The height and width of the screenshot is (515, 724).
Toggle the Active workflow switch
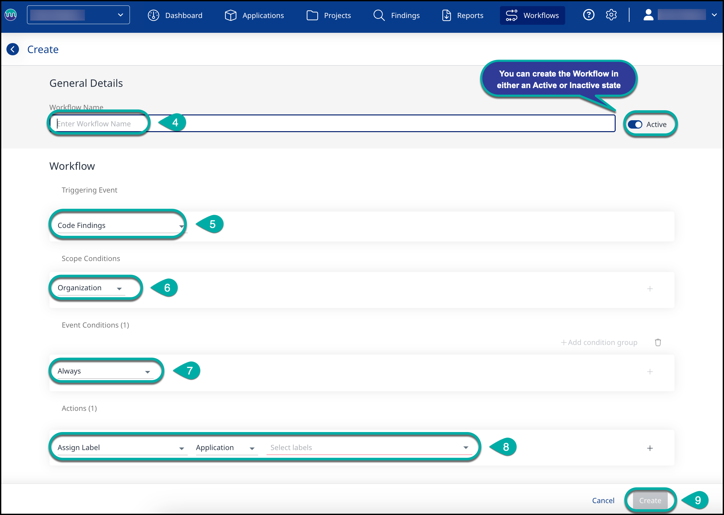click(x=635, y=124)
